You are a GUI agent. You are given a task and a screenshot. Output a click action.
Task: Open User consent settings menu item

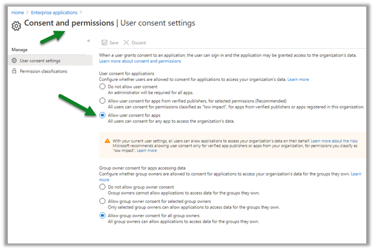pos(40,60)
